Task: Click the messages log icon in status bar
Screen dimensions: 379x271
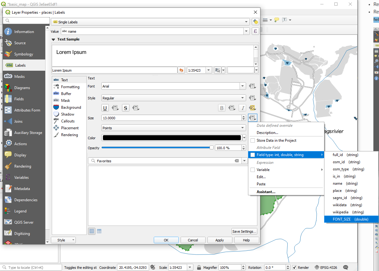Action: click(x=345, y=268)
